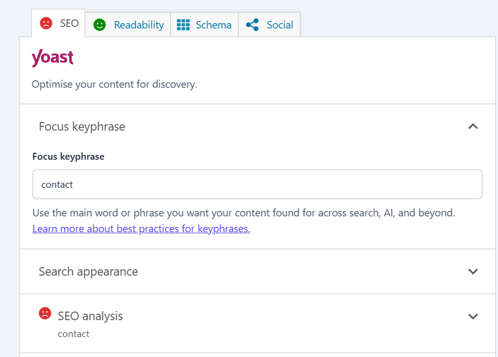Click the 'Optimise your content for discovery.' text

point(115,85)
